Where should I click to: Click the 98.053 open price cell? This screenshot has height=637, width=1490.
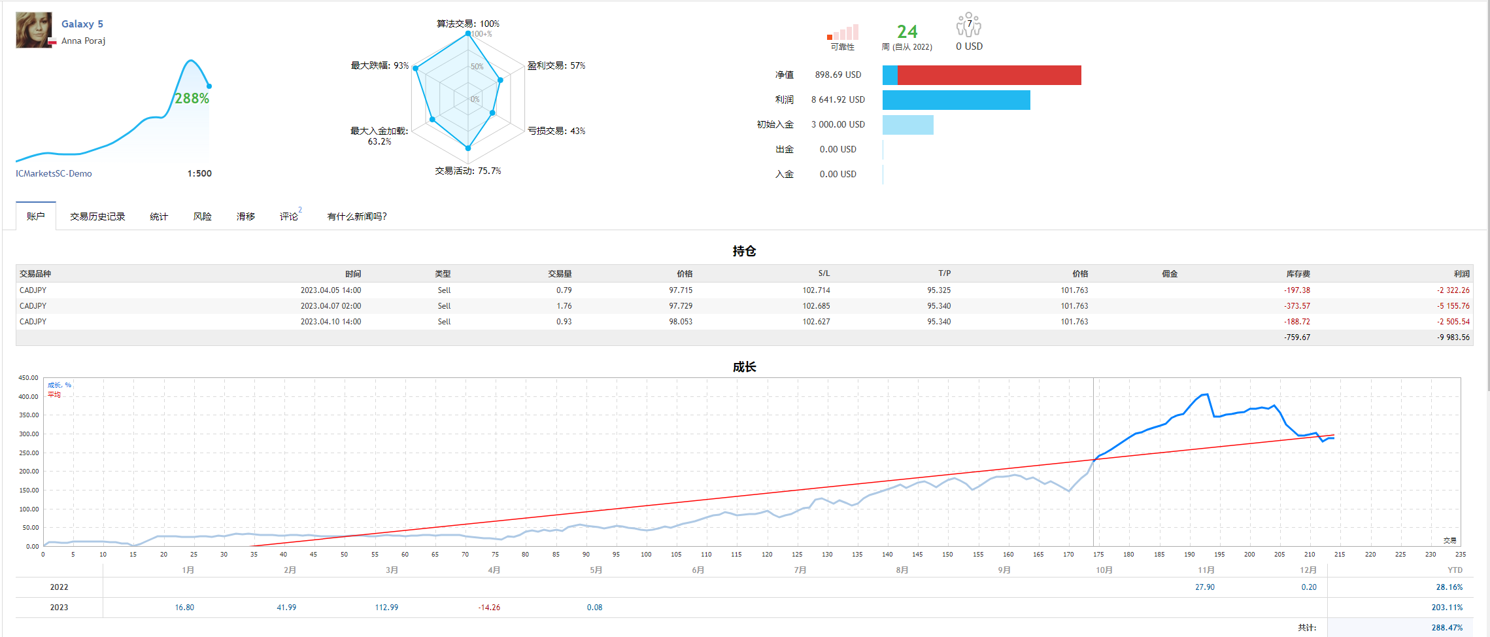pos(681,322)
